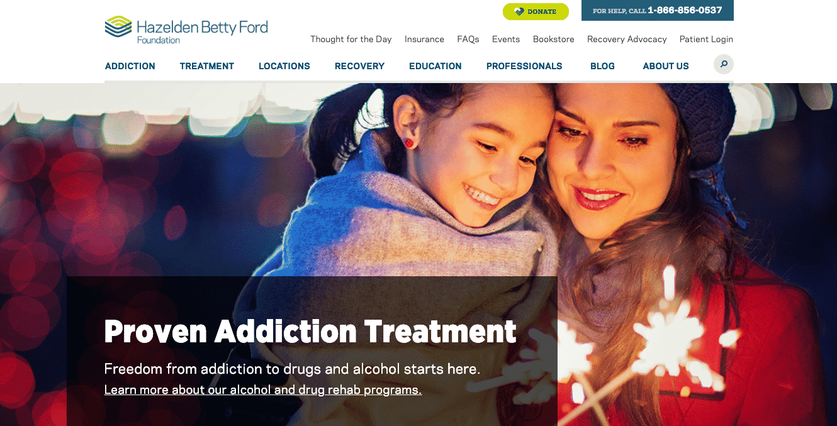Open the Recovery menu
Viewport: 837px width, 426px height.
click(359, 66)
